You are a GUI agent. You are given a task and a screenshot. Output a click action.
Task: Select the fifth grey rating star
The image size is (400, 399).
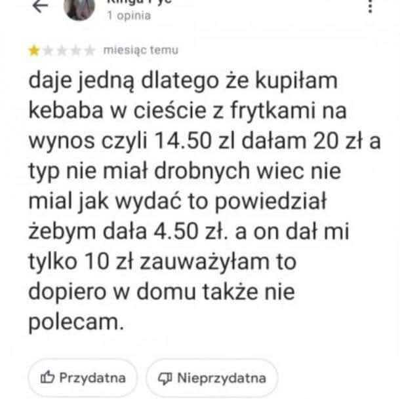pyautogui.click(x=89, y=50)
